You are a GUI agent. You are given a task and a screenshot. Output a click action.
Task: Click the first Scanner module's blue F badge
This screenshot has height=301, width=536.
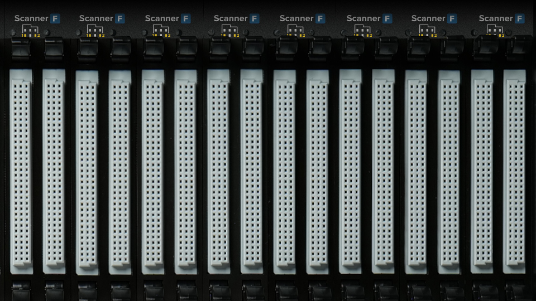(55, 18)
